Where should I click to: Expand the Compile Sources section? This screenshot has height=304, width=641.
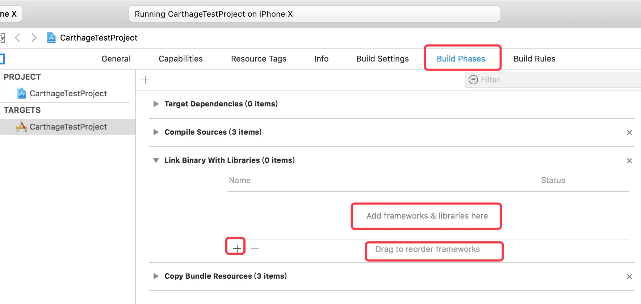[156, 132]
